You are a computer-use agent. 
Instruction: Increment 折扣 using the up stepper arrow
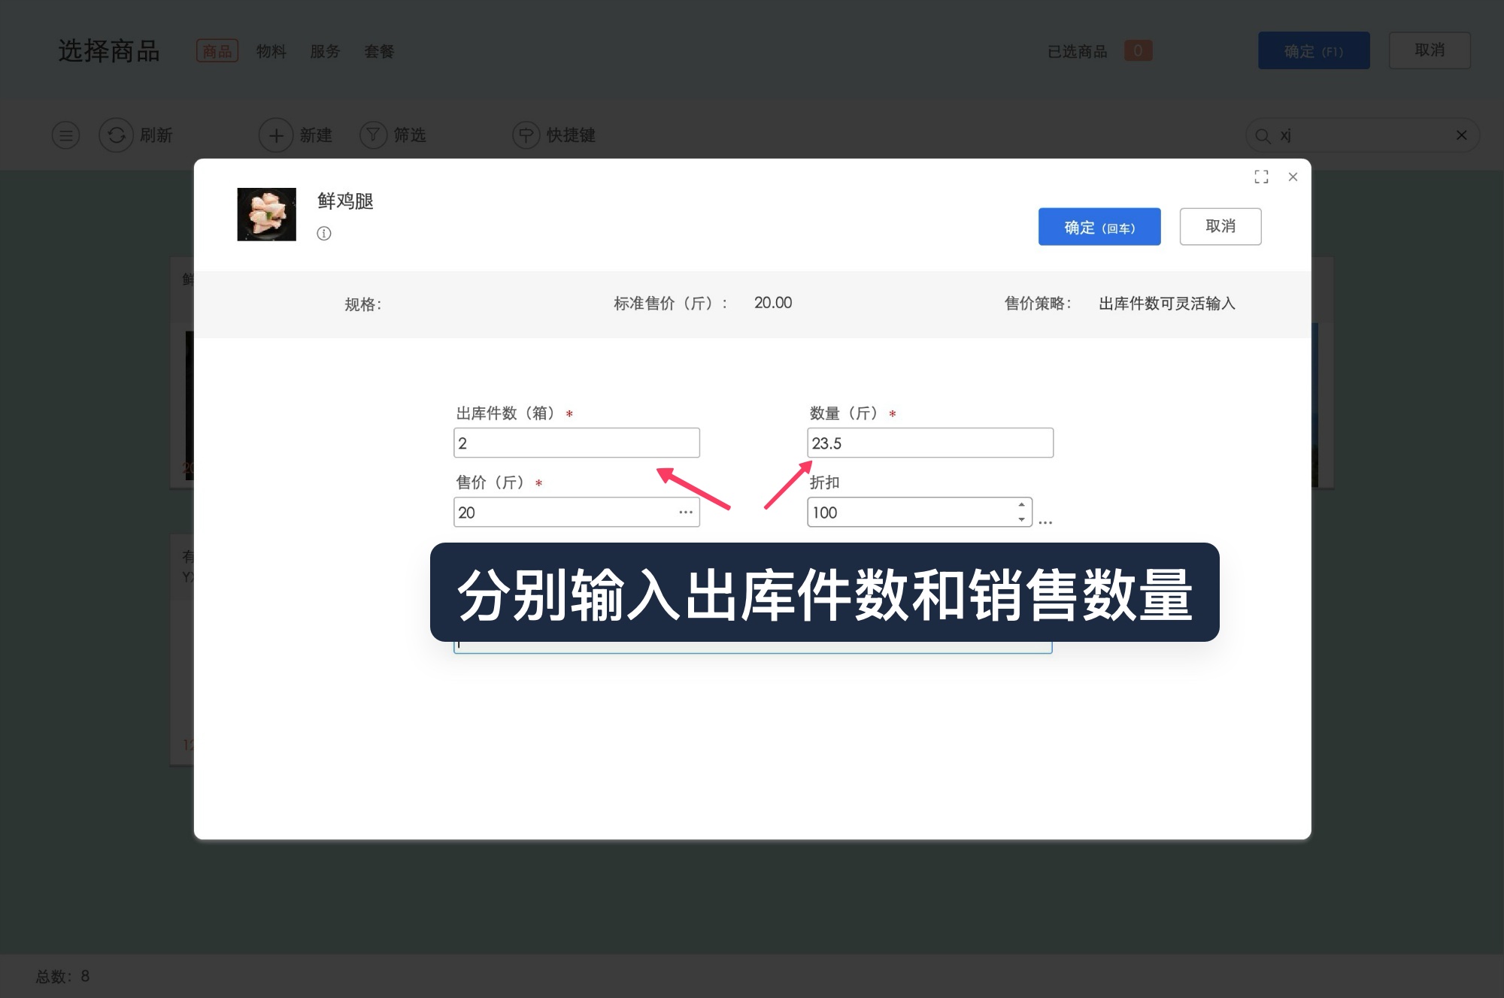point(1020,506)
